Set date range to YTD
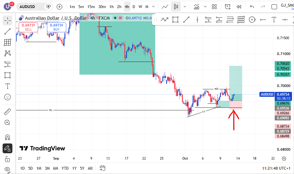The height and width of the screenshot is (174, 294). coord(65,168)
